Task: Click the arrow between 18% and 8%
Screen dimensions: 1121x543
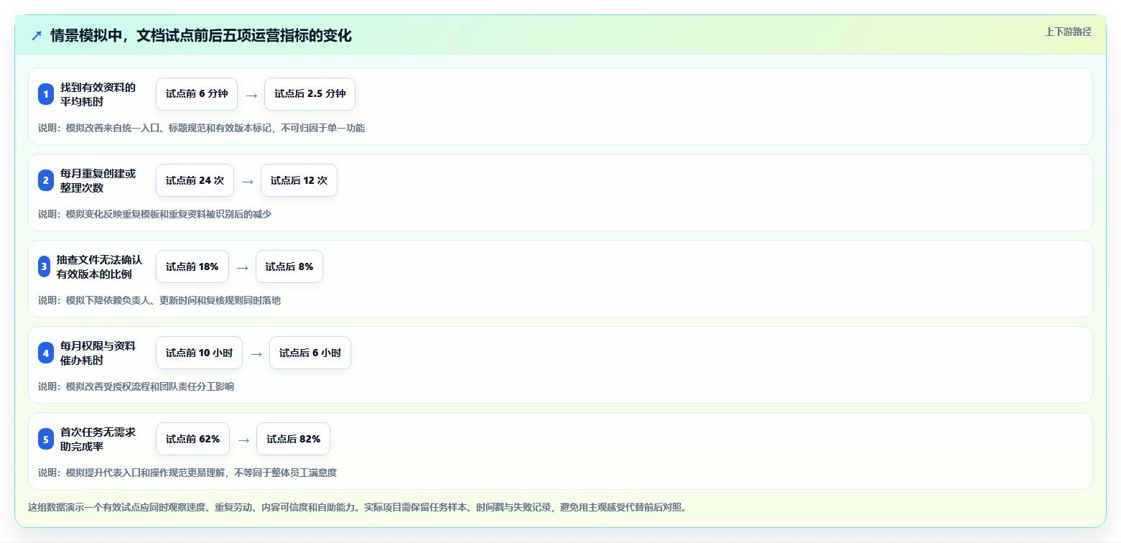Action: point(243,267)
